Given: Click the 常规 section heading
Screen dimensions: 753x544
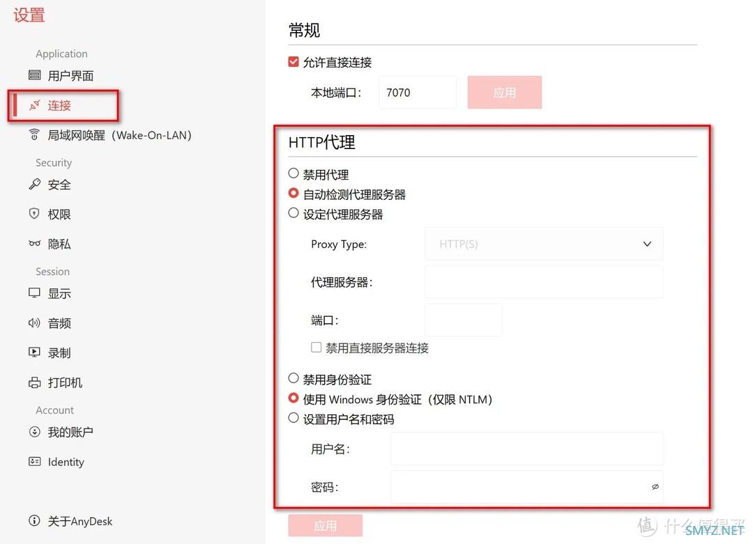Looking at the screenshot, I should (x=304, y=30).
